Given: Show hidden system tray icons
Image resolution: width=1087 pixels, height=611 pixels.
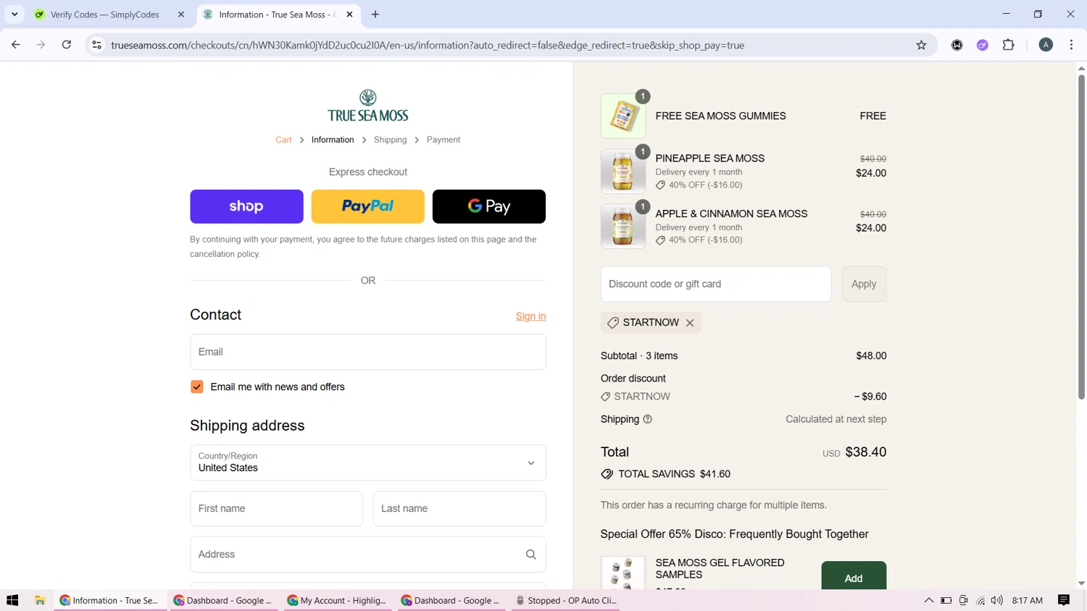Looking at the screenshot, I should coord(928,600).
